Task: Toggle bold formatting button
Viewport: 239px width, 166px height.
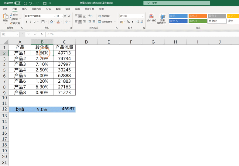Action: pos(27,22)
